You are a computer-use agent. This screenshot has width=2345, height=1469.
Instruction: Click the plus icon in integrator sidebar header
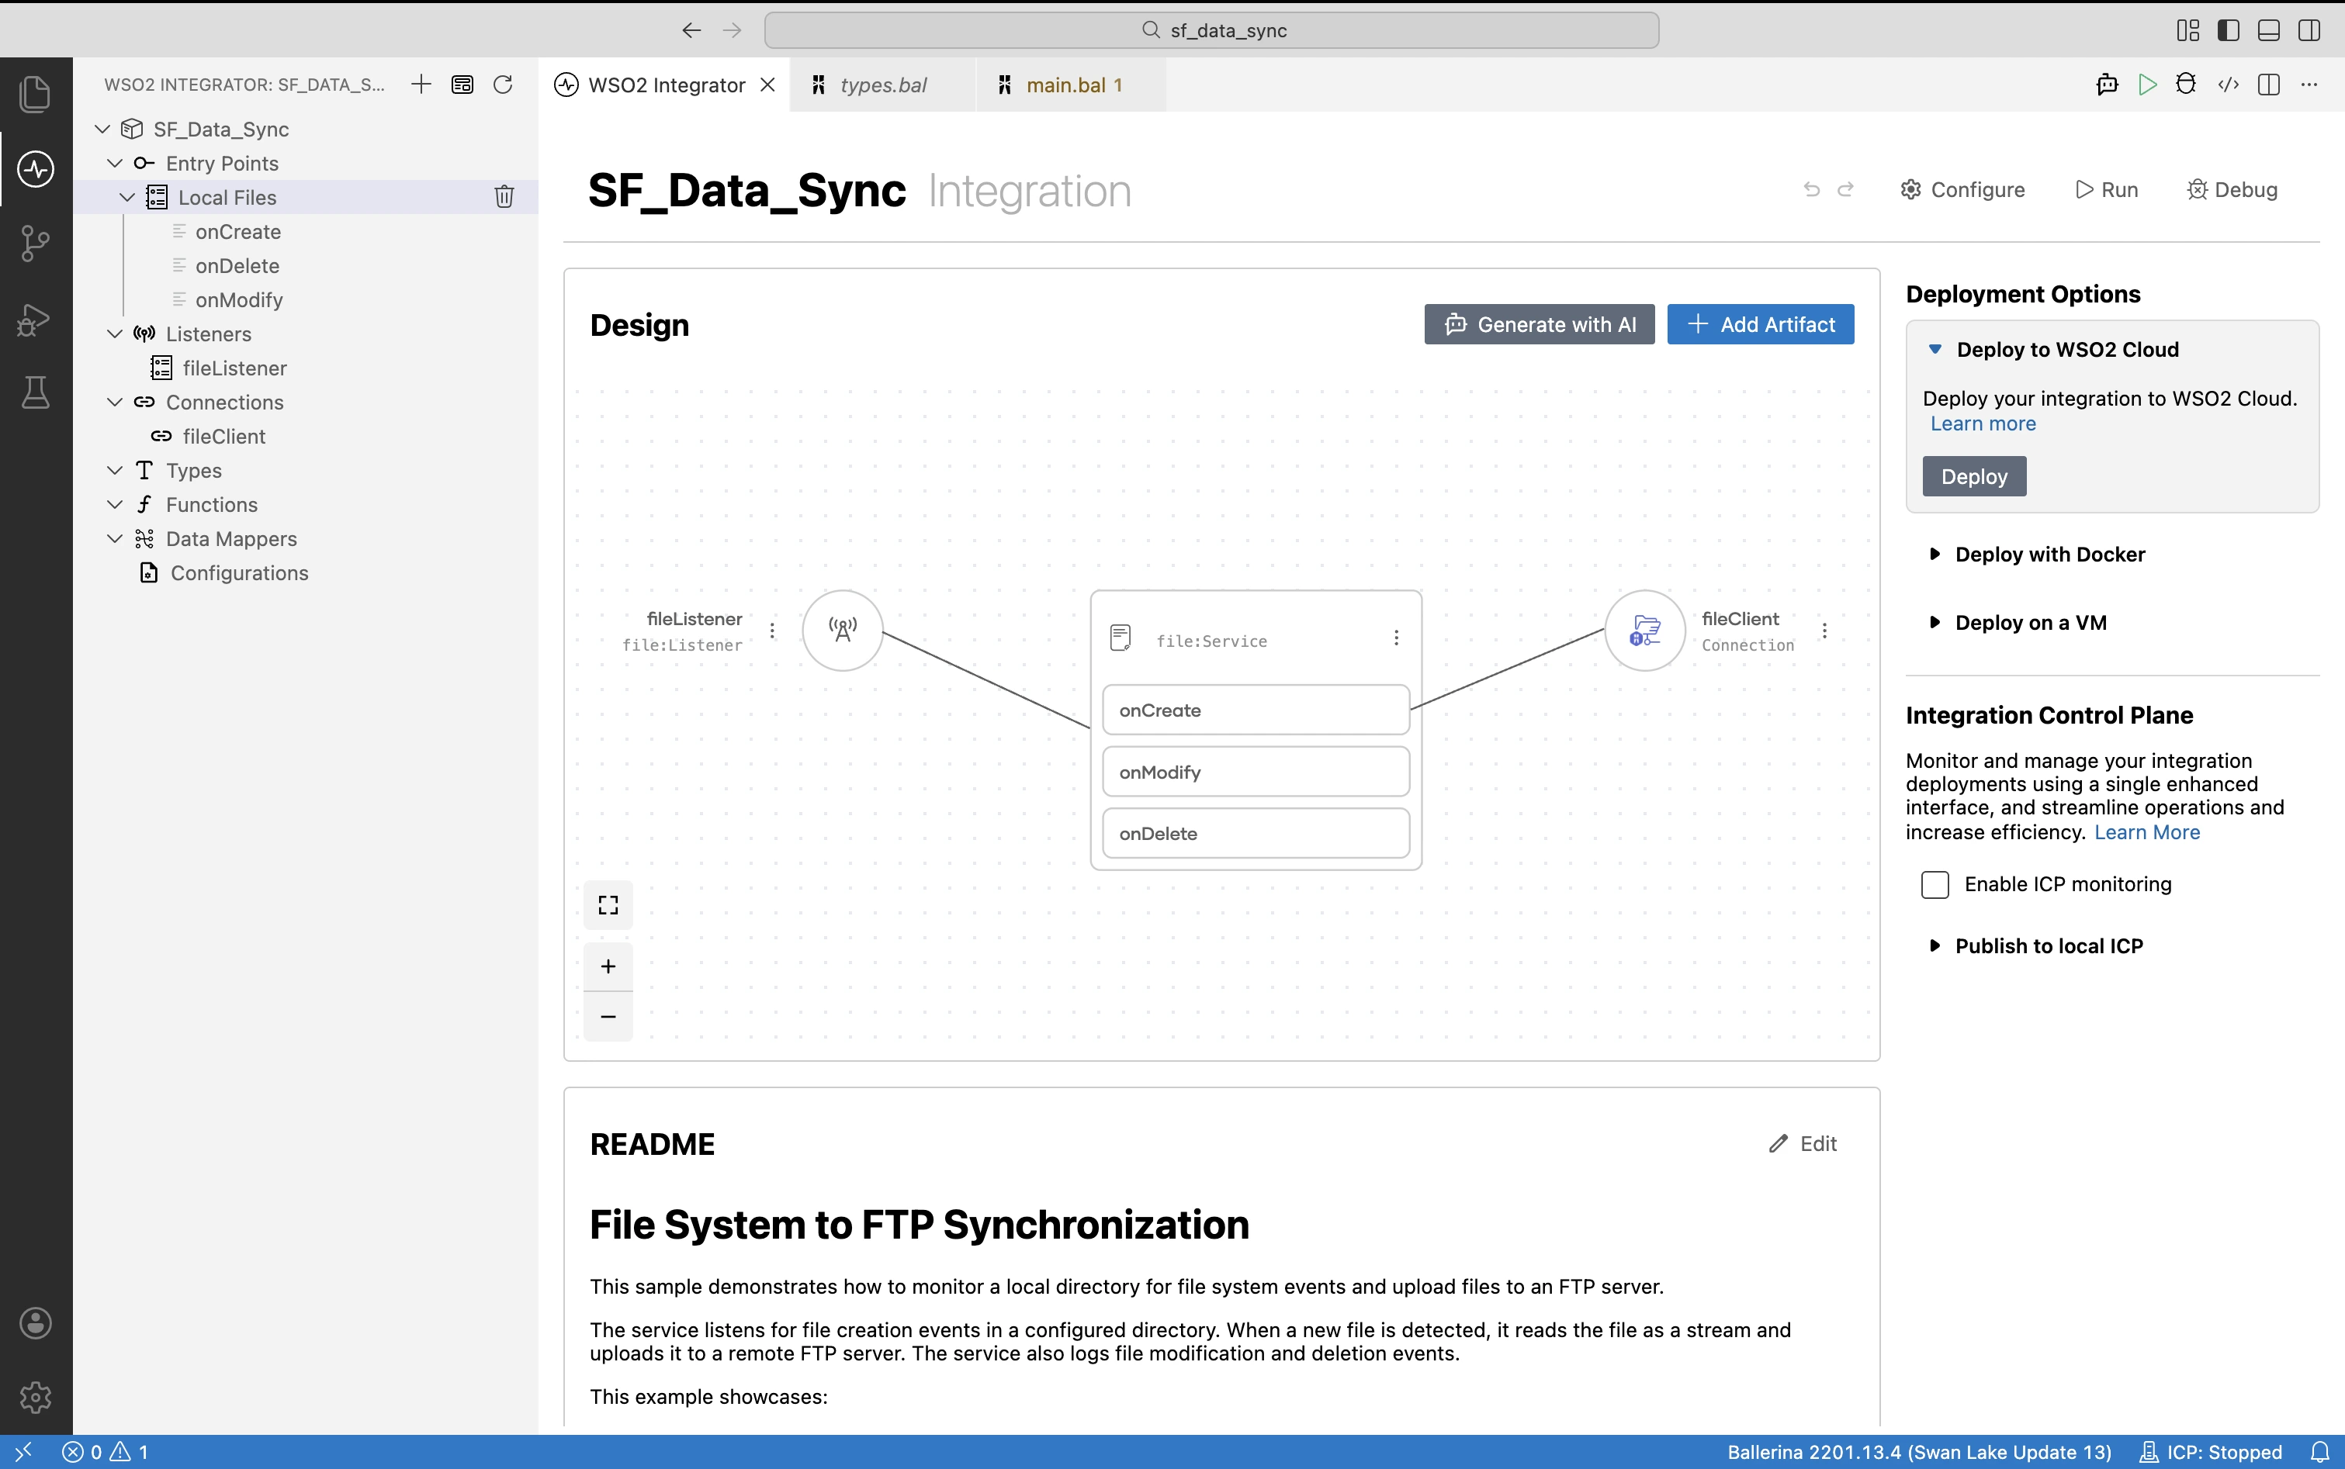pos(421,85)
